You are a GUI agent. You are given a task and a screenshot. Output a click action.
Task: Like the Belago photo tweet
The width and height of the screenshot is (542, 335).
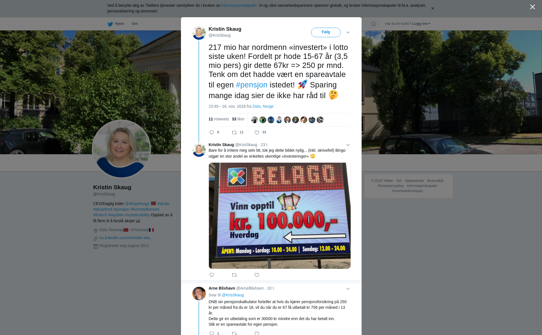click(x=257, y=275)
